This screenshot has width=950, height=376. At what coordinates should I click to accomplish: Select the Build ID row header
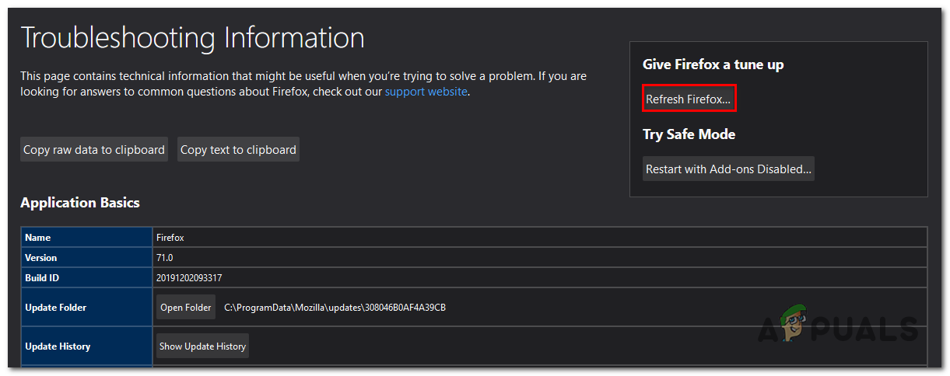(43, 277)
